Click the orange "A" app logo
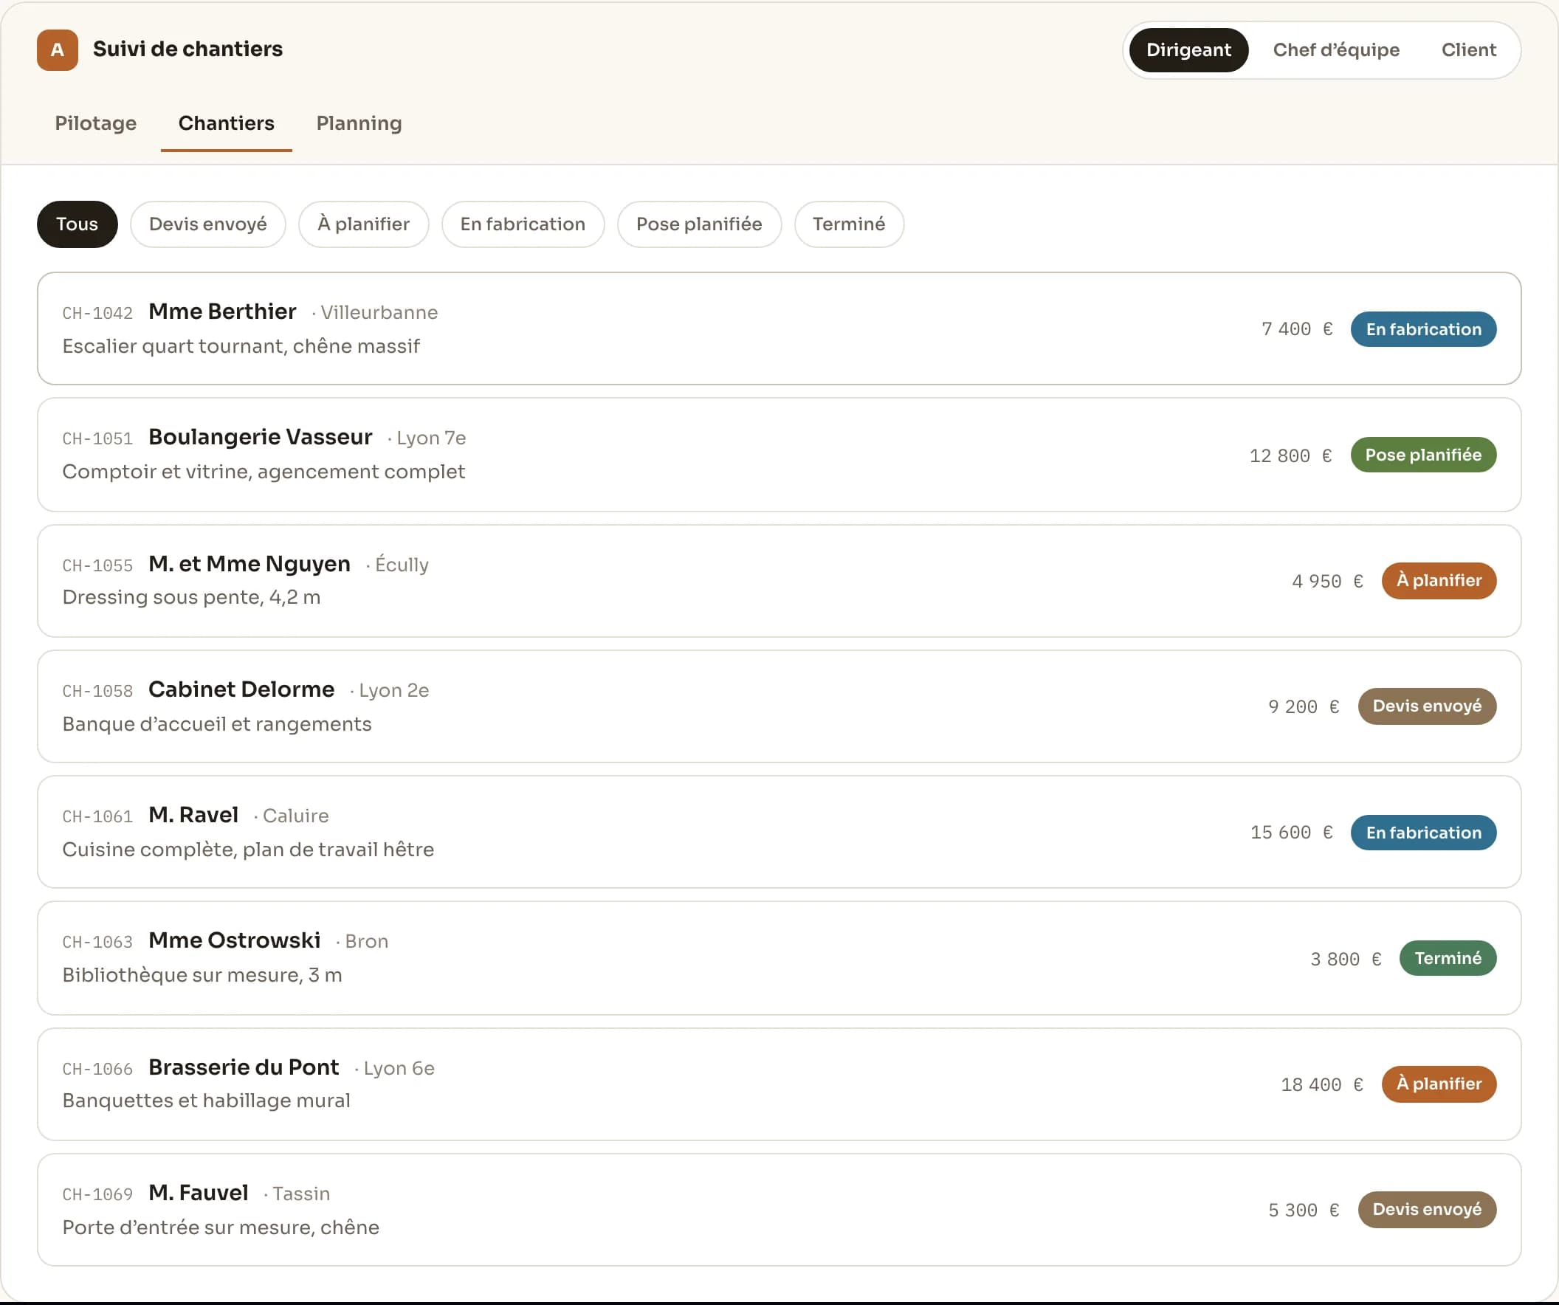This screenshot has width=1559, height=1305. pyautogui.click(x=57, y=49)
